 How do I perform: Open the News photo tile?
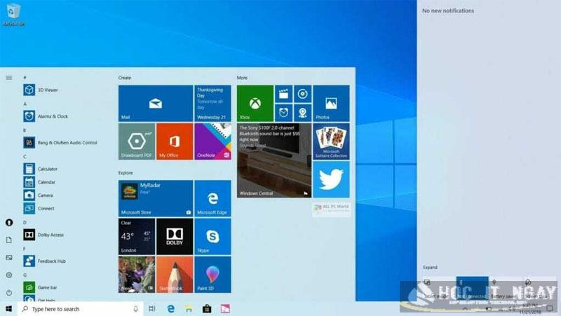pos(137,275)
